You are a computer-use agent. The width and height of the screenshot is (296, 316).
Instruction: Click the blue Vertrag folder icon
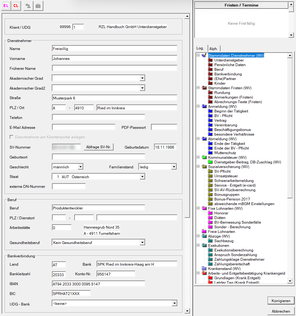tap(210, 120)
